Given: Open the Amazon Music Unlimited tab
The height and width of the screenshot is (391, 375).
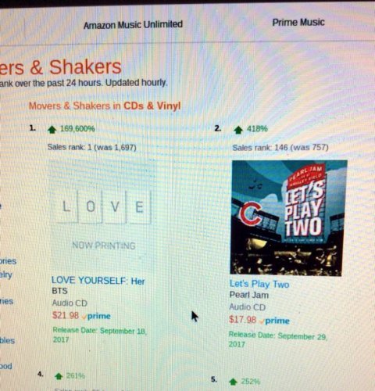Looking at the screenshot, I should click(x=133, y=25).
